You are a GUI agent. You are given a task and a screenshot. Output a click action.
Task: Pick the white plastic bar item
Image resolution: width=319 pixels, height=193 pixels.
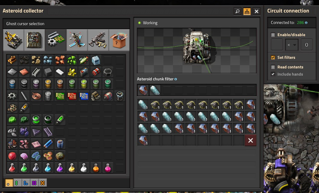(60, 72)
